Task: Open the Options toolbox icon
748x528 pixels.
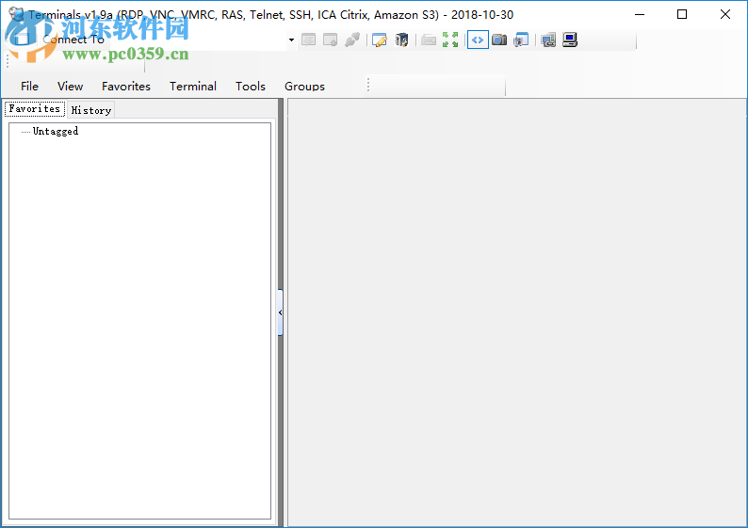Action: (x=401, y=40)
